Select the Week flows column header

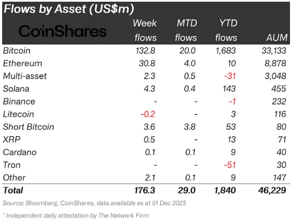coord(145,30)
